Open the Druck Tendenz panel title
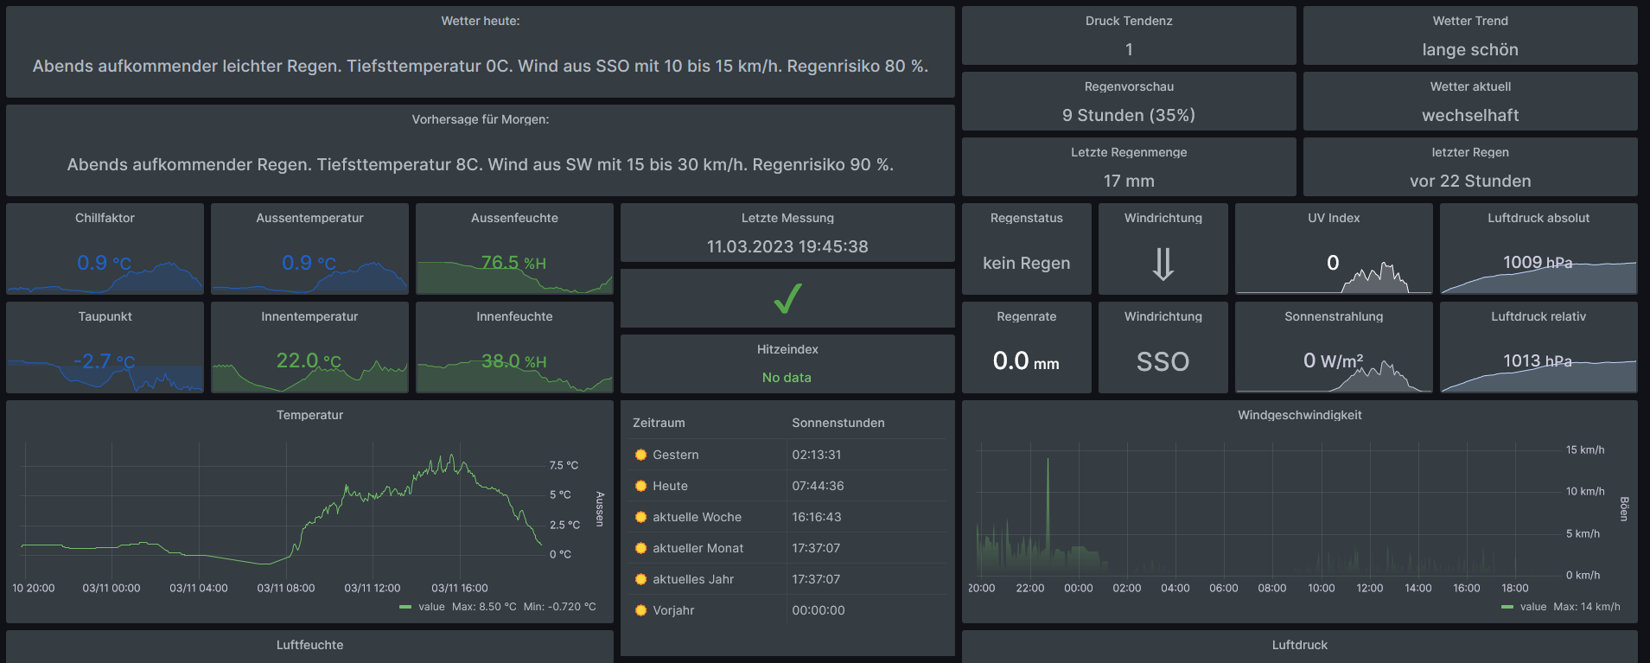 [1129, 21]
